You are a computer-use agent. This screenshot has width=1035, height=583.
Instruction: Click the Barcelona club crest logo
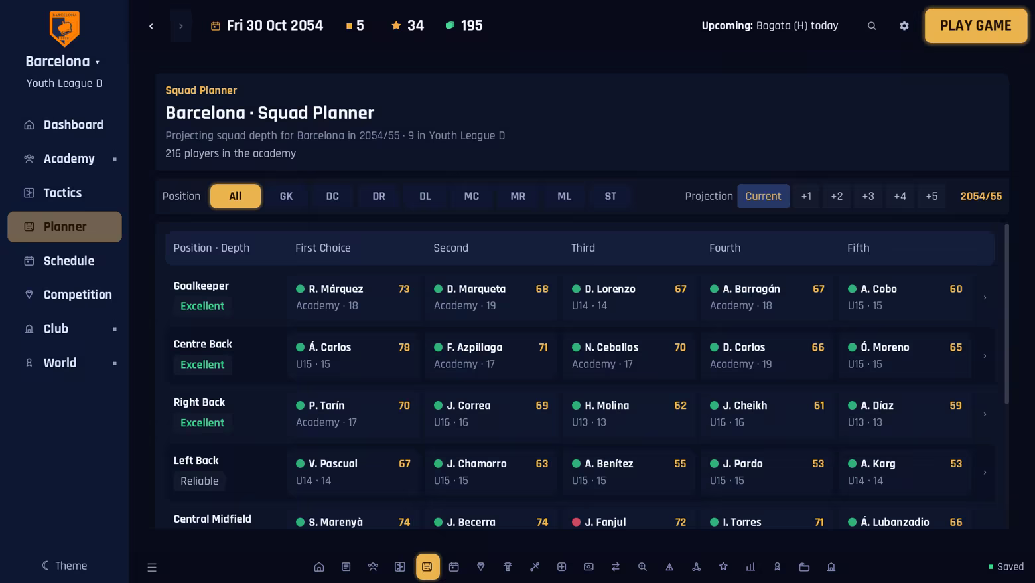pos(64,29)
